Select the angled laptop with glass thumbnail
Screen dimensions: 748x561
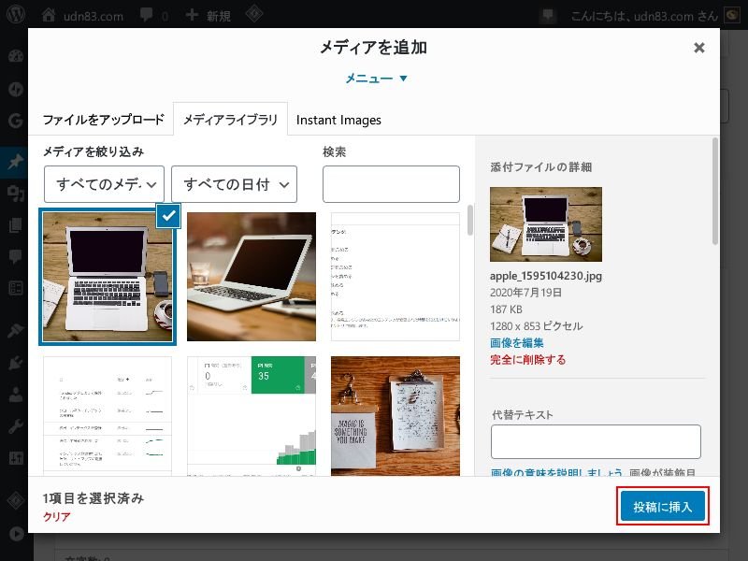tap(252, 277)
